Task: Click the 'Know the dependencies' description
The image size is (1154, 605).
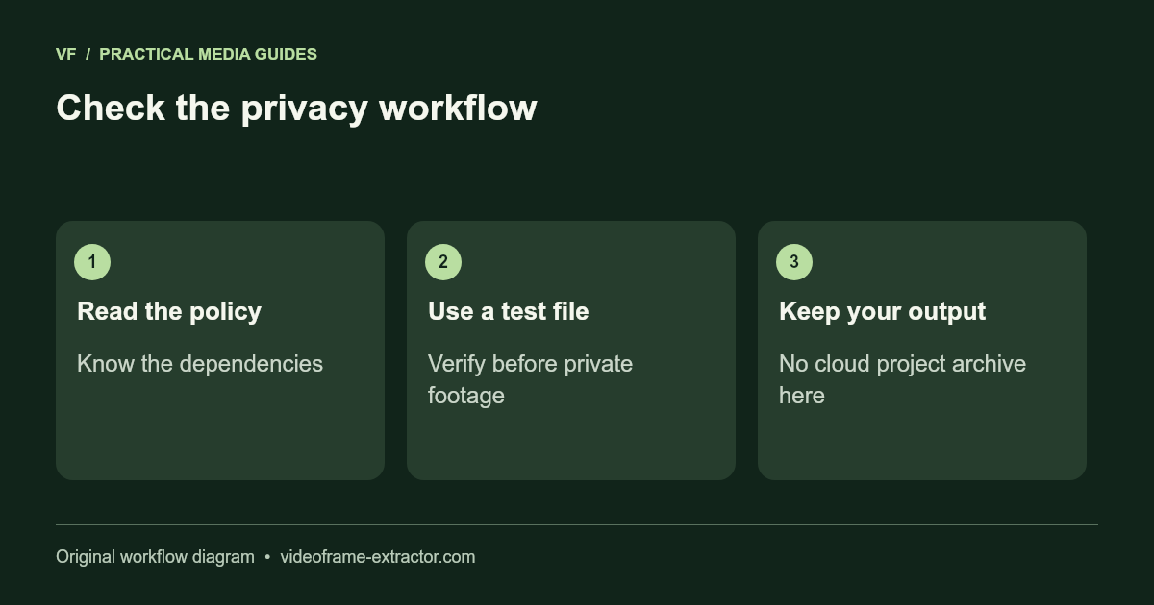Action: (200, 364)
